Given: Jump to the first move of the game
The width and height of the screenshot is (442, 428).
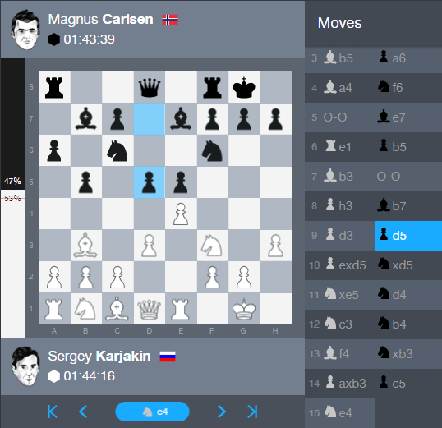Looking at the screenshot, I should click(x=53, y=412).
